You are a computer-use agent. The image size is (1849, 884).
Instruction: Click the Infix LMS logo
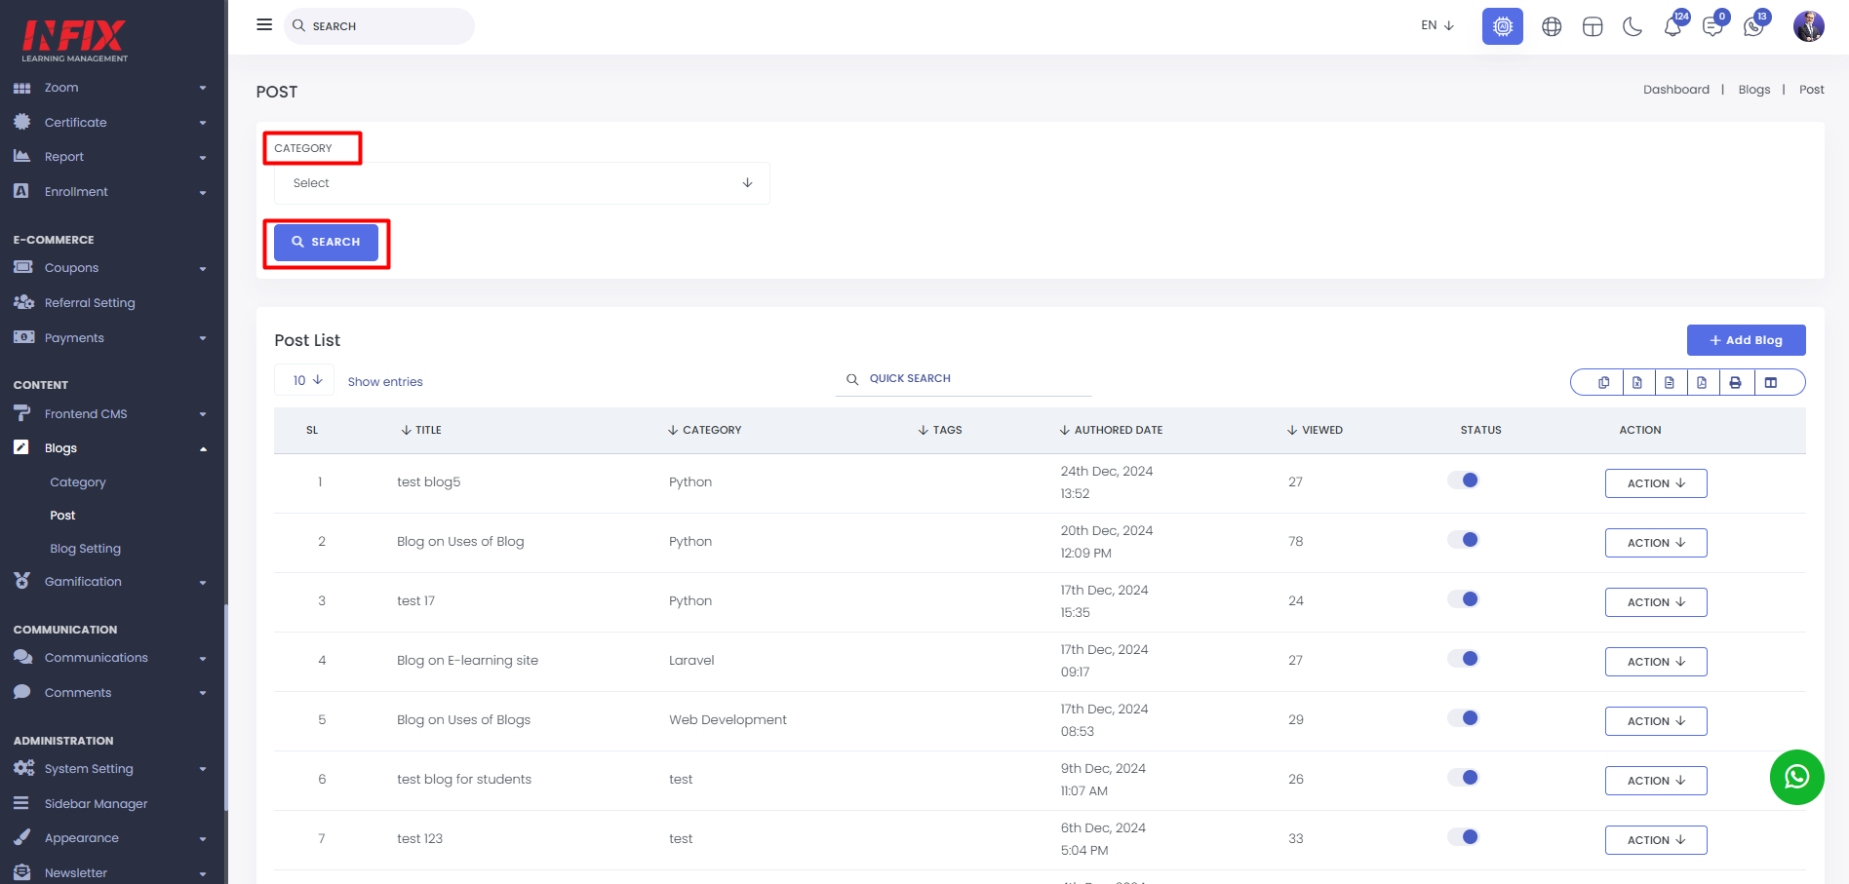tap(74, 41)
